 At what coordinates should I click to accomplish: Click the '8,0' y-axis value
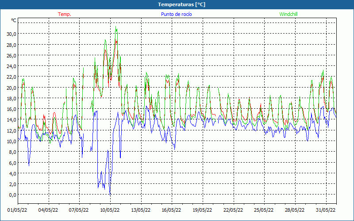pyautogui.click(x=12, y=152)
